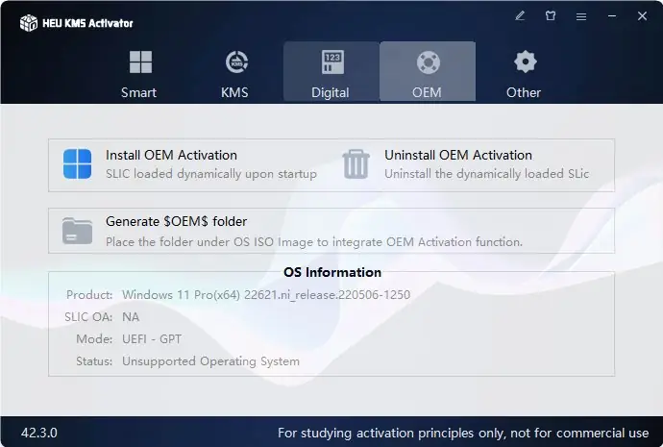Screen dimensions: 663x447
Task: Click the Mode value UEFI - GPT
Action: [152, 339]
